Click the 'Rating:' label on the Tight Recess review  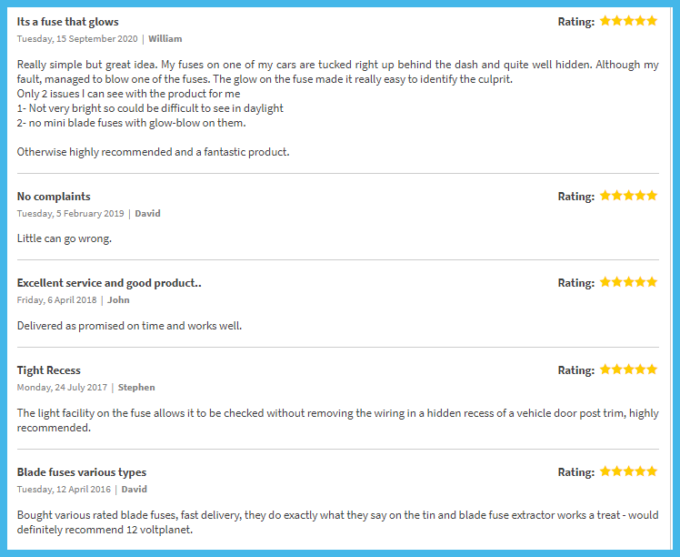click(576, 370)
